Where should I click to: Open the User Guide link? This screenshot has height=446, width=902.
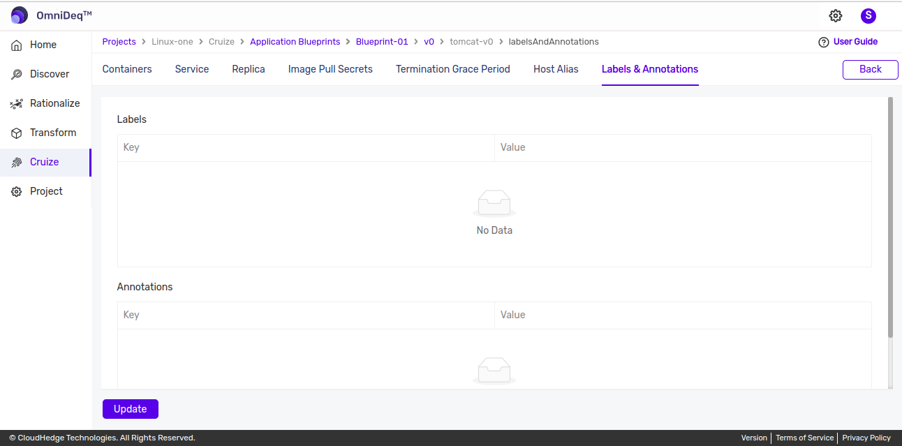point(855,42)
